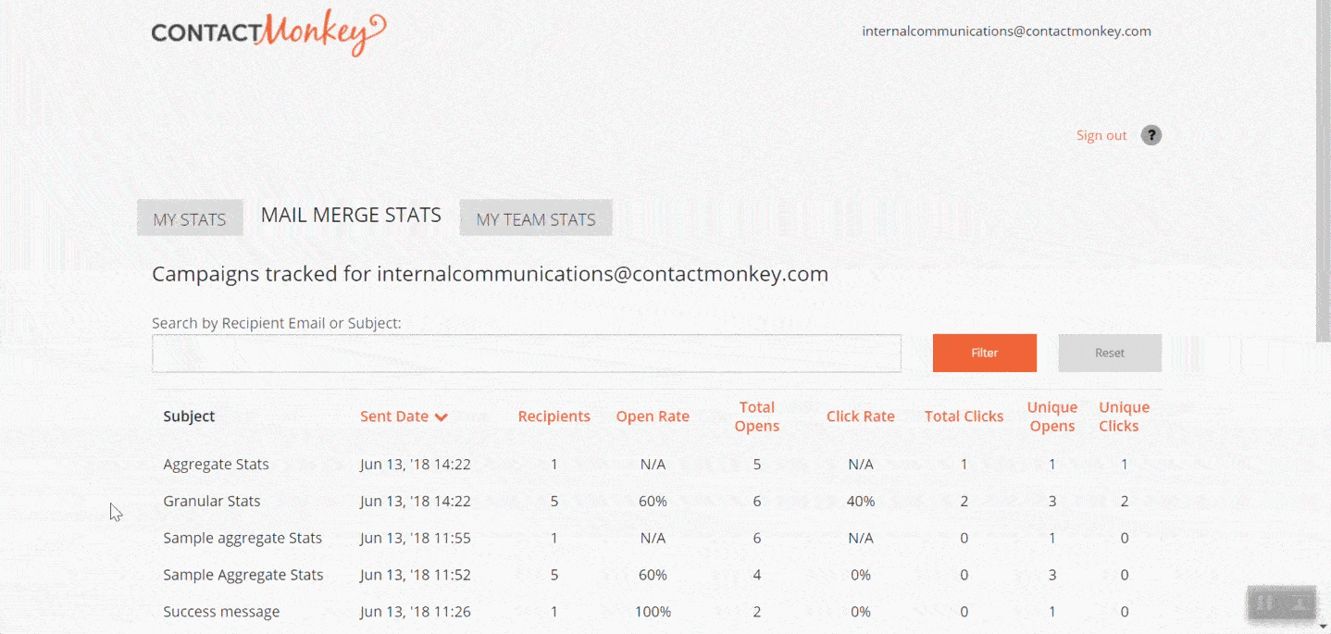The height and width of the screenshot is (634, 1331).
Task: Click the ContactMonkey logo
Action: click(268, 33)
